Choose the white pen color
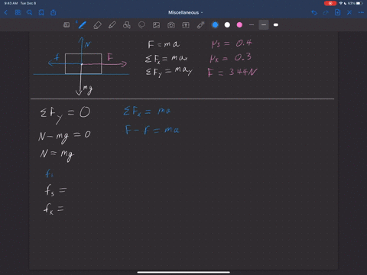Viewport: 367px width, 275px height. coord(227,25)
